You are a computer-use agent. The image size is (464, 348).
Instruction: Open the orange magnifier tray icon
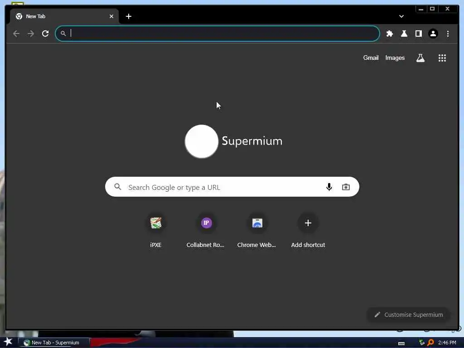tap(430, 343)
